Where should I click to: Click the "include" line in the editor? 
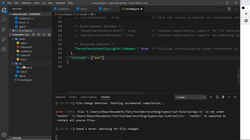87,58
